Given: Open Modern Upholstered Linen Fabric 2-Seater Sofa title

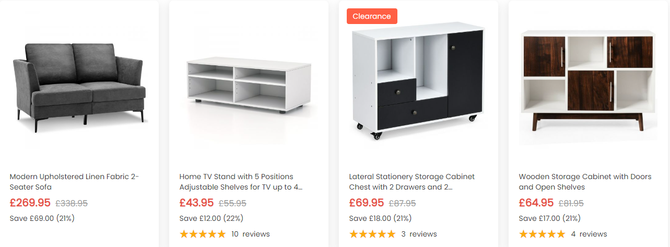Looking at the screenshot, I should tap(74, 182).
